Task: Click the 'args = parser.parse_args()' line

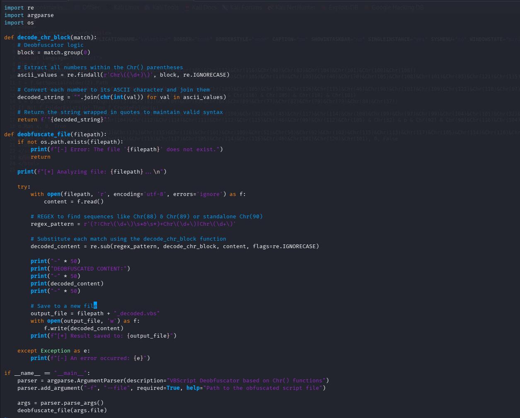Action: point(60,403)
